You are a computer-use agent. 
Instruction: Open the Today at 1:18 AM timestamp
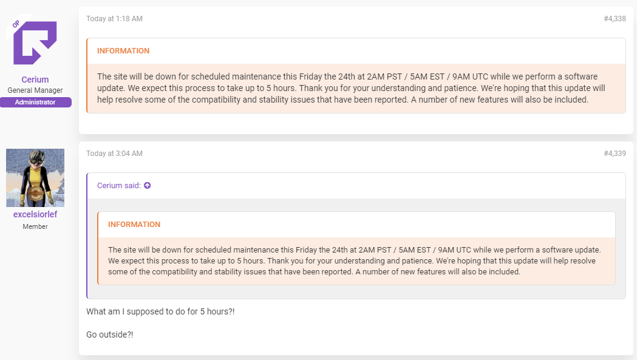point(114,19)
